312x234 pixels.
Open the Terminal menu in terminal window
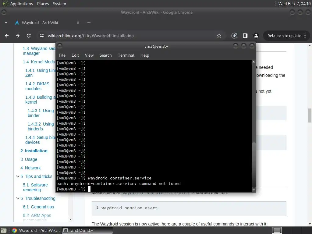pos(126,55)
